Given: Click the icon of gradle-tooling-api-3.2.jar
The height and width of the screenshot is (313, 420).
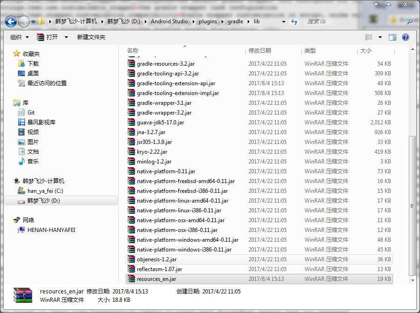Looking at the screenshot, I should 131,74.
